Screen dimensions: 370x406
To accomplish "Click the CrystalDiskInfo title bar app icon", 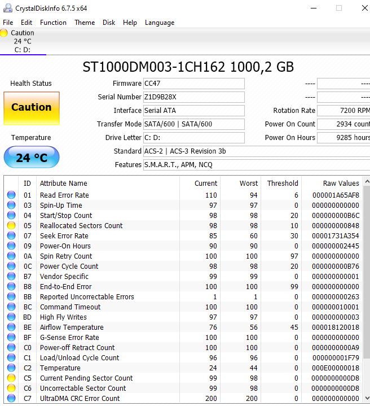I will click(8, 8).
